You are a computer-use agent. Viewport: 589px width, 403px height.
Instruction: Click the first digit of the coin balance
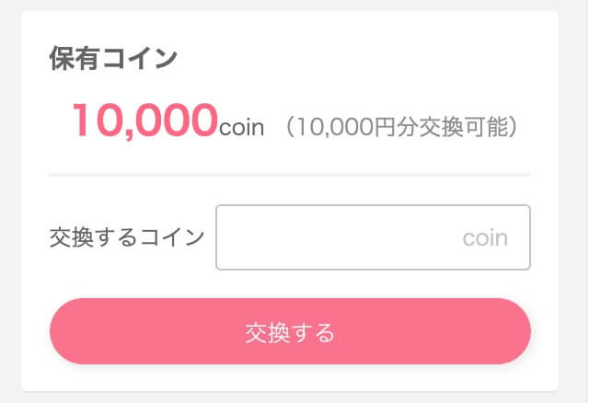click(x=82, y=121)
